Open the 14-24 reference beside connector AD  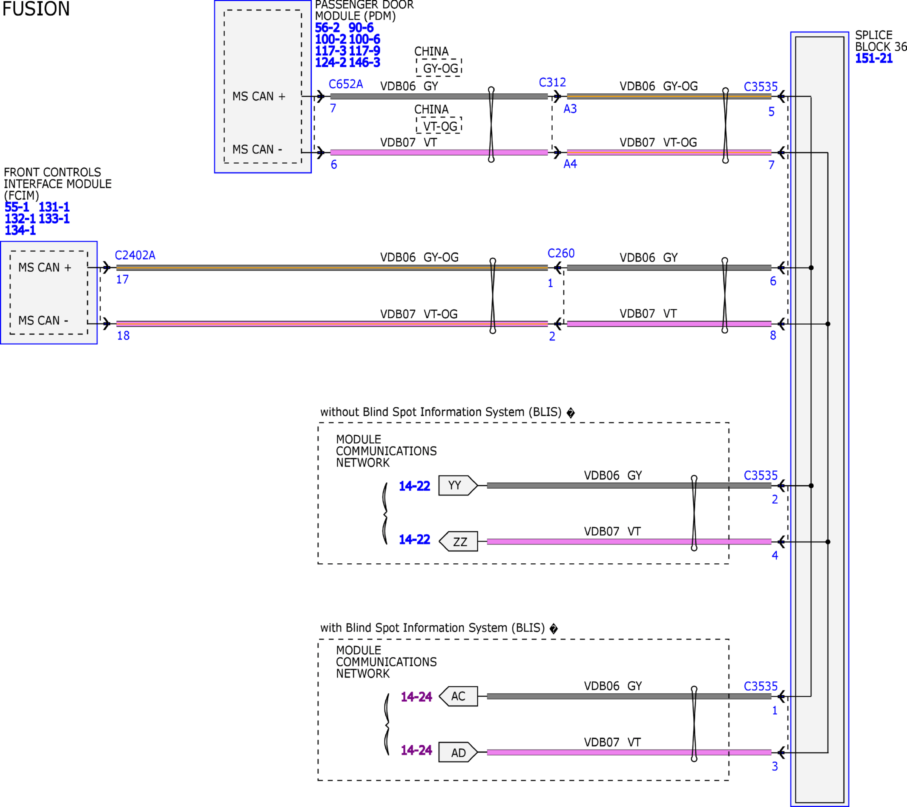click(416, 751)
